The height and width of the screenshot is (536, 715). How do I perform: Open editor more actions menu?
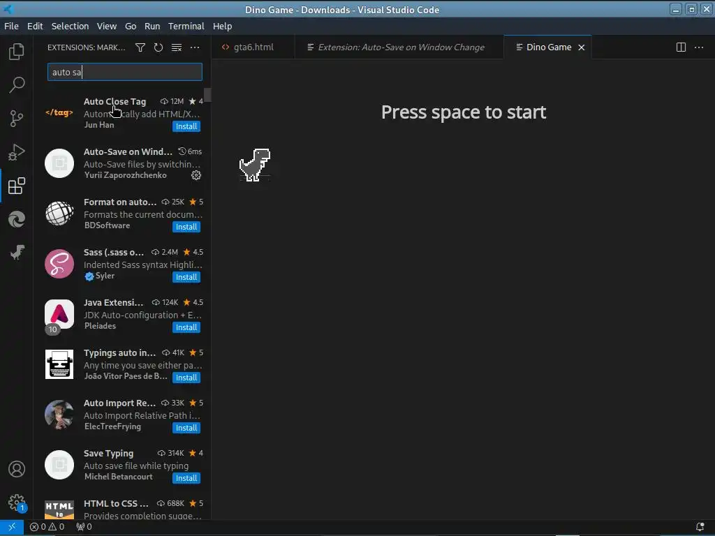pos(698,47)
